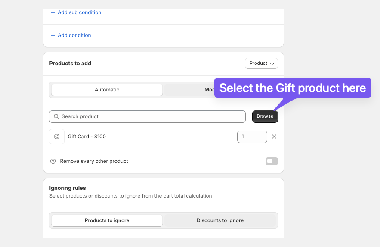Viewport: 380px width, 247px height.
Task: Click the help question mark icon
Action: pyautogui.click(x=53, y=161)
